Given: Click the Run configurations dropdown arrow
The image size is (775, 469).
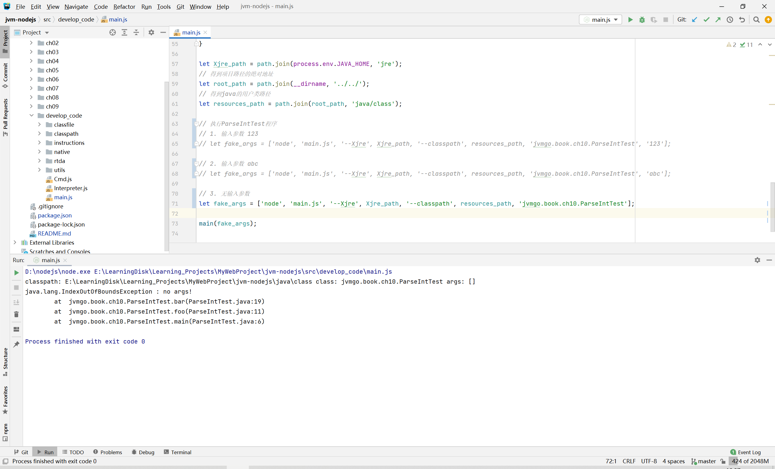Looking at the screenshot, I should (616, 19).
